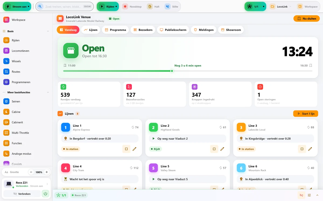Image resolution: width=323 pixels, height=201 pixels.
Task: Switch to the Programma tab
Action: click(x=115, y=30)
